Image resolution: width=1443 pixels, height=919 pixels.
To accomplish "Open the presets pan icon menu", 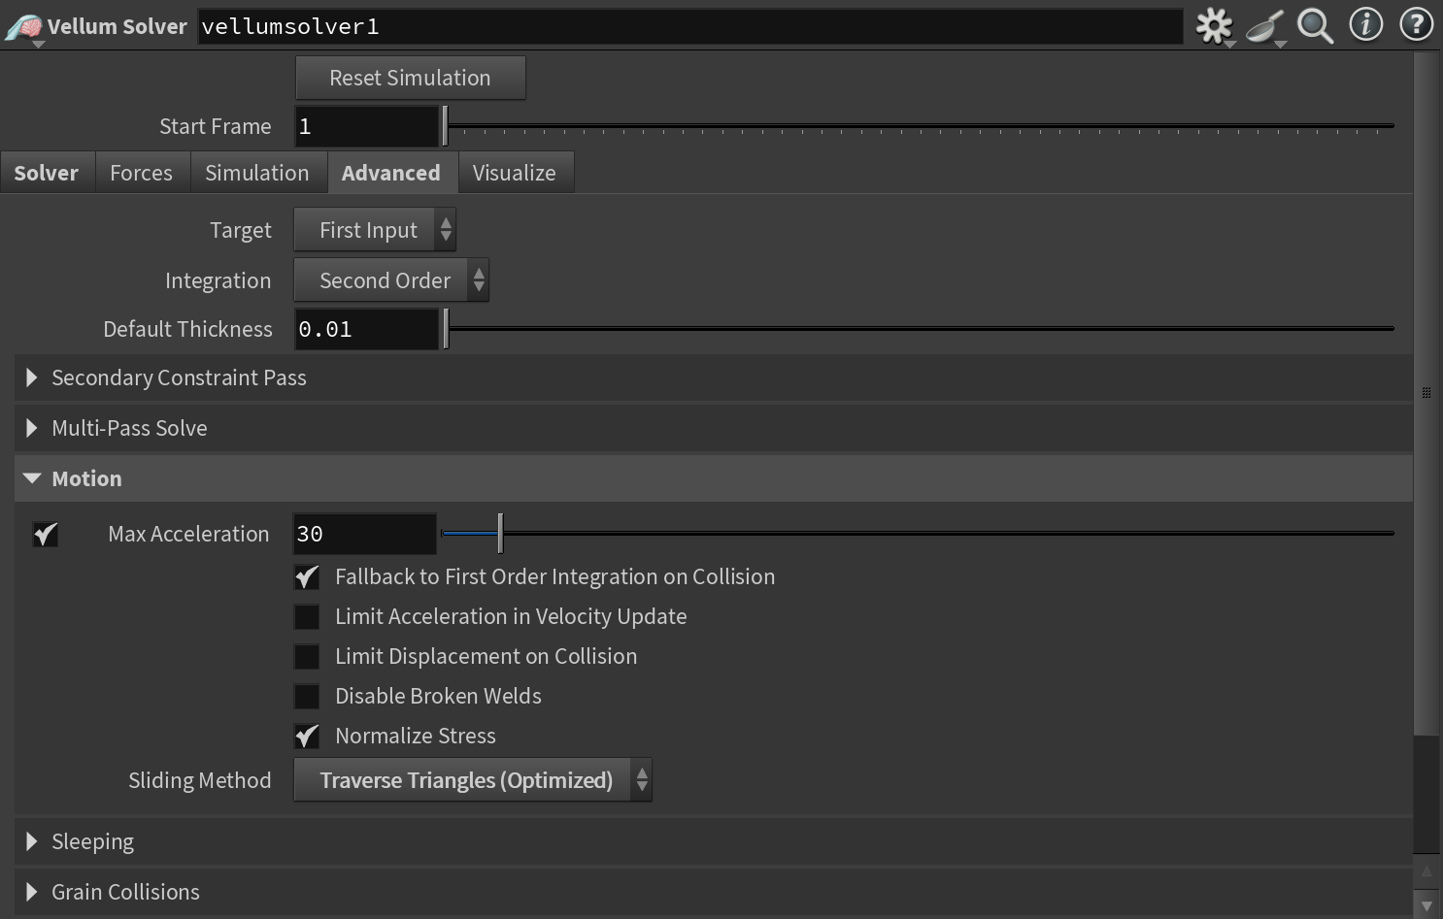I will (1265, 26).
